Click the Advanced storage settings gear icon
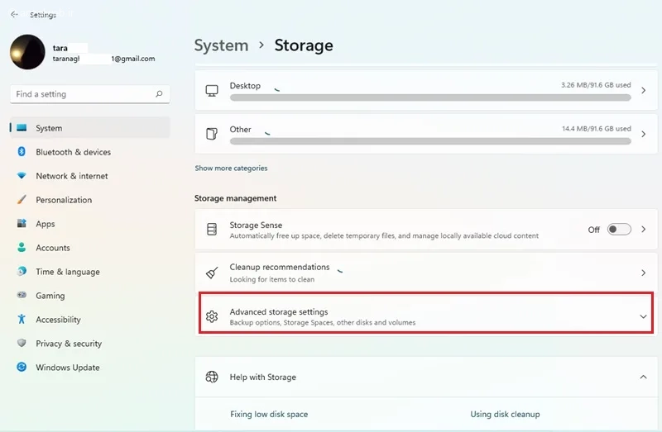 point(212,316)
